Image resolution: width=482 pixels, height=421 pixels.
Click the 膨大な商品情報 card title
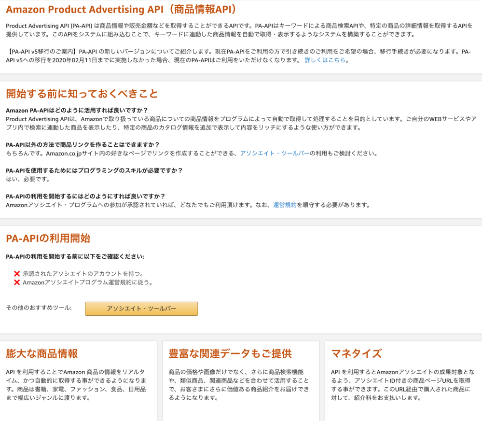click(x=42, y=353)
